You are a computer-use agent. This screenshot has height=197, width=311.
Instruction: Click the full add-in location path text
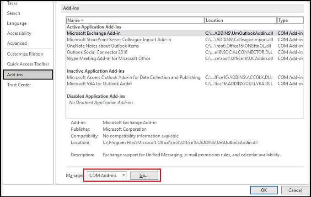coord(180,143)
